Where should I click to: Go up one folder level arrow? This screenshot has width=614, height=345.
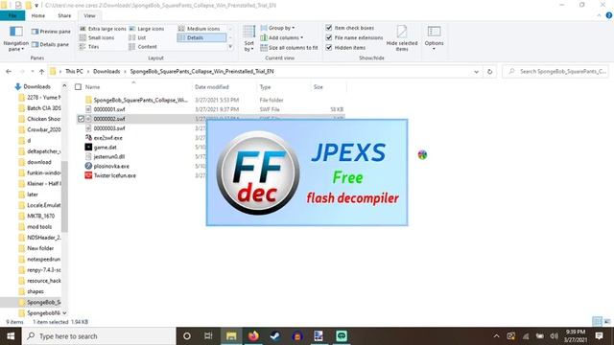[x=42, y=71]
